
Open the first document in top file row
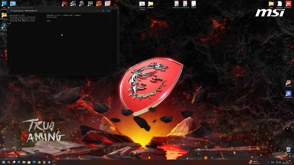(x=176, y=4)
